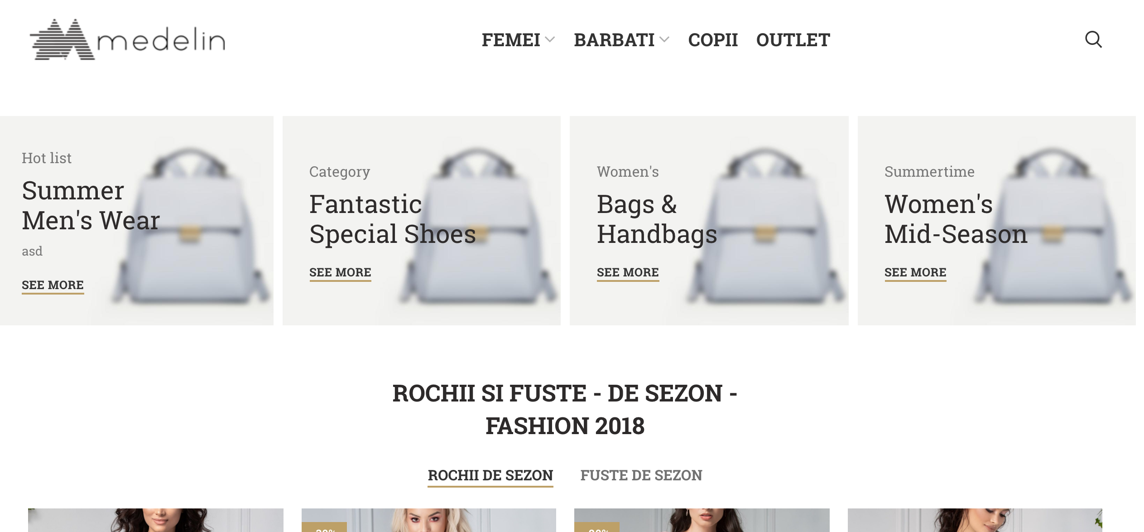This screenshot has height=532, width=1144.
Task: Open the first dress product thumbnail
Action: [x=156, y=520]
